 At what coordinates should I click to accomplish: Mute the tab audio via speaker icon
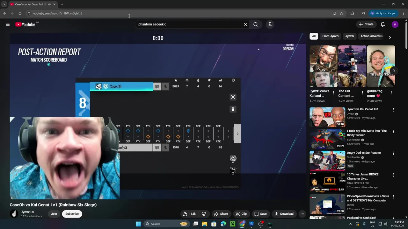coord(49,4)
